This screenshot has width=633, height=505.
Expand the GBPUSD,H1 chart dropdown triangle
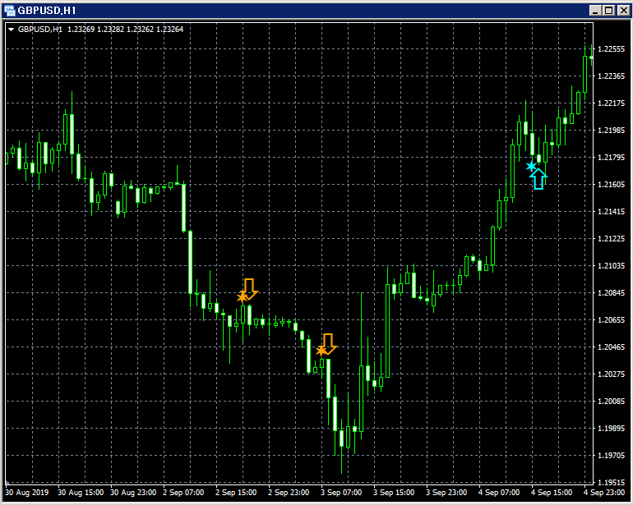[11, 30]
